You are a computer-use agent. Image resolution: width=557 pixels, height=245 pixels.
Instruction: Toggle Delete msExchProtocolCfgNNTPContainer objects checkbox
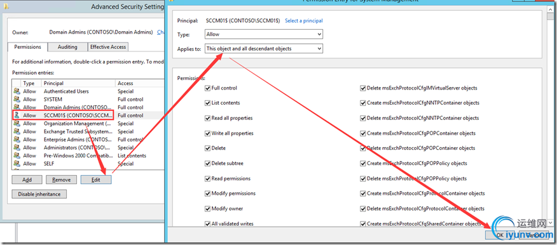click(x=362, y=118)
